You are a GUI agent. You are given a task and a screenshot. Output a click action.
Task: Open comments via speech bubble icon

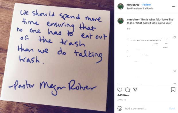pos(127,90)
